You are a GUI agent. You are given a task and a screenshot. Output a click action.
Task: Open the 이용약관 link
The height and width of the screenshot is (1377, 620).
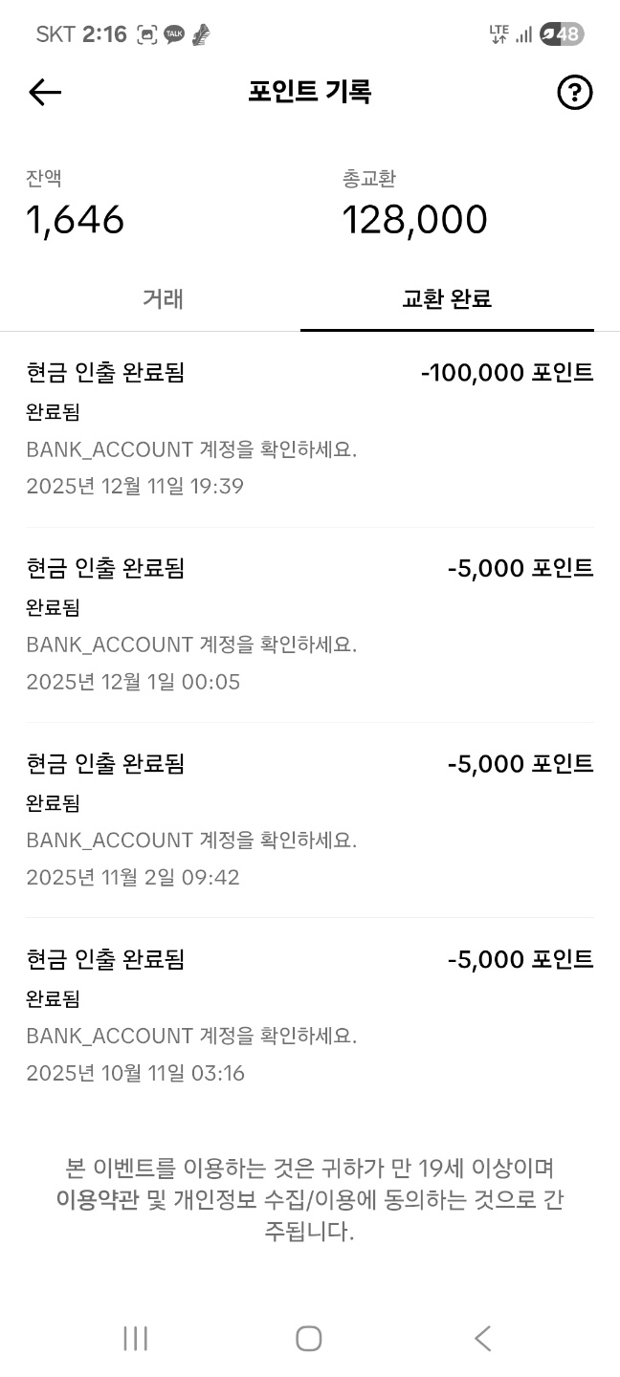click(98, 1199)
